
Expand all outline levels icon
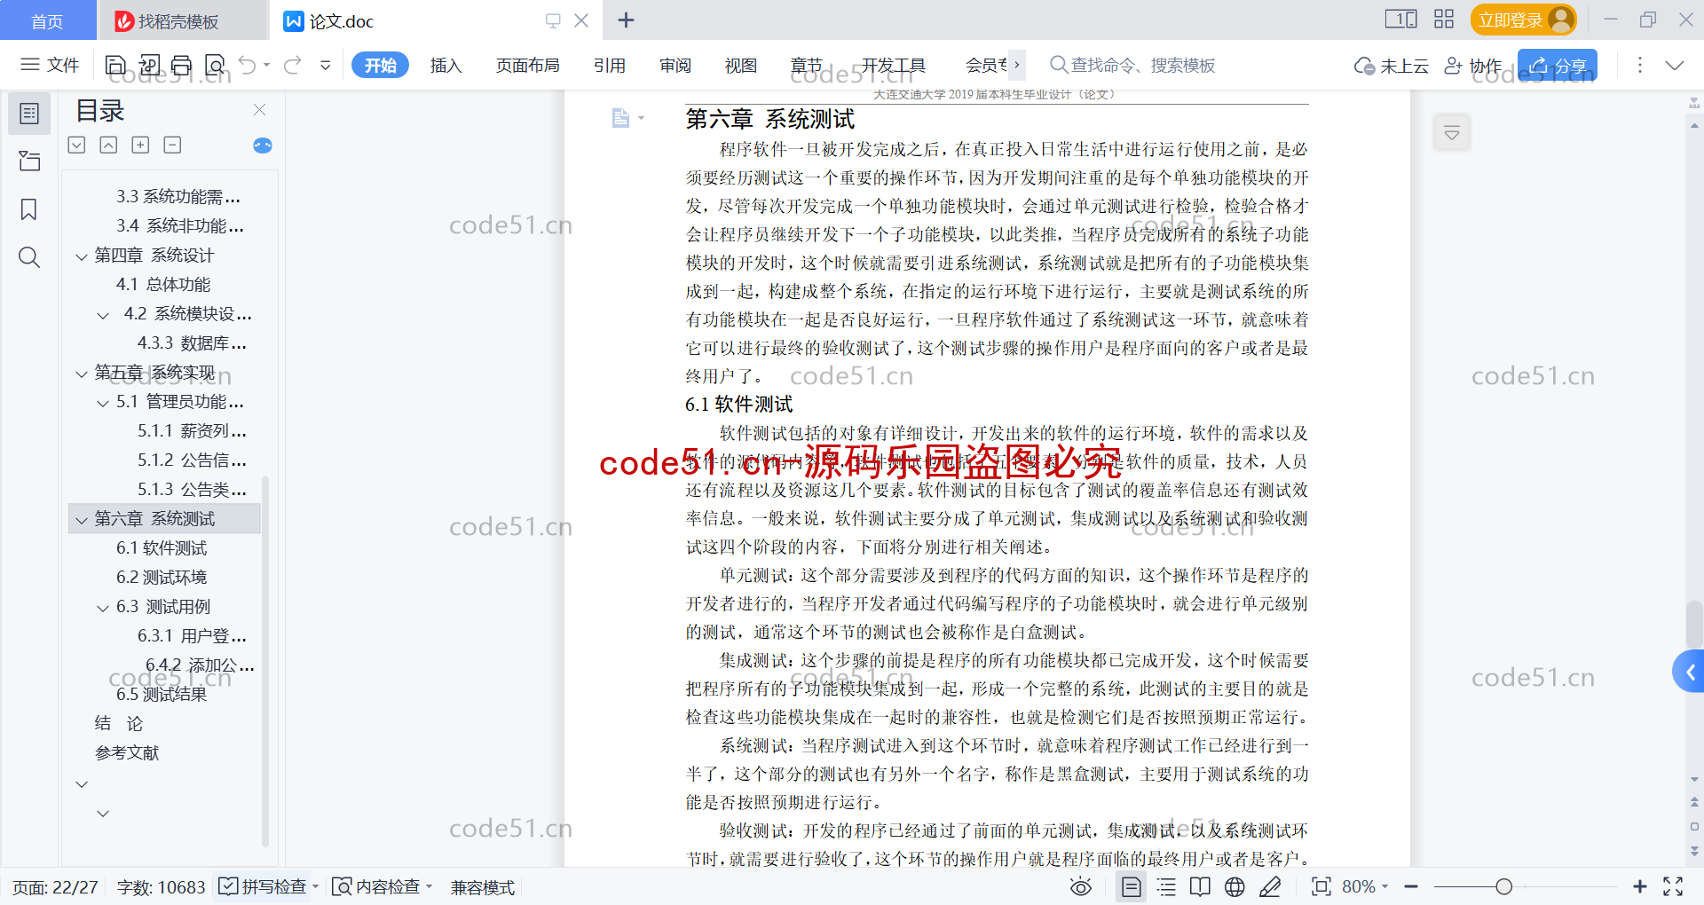[77, 145]
